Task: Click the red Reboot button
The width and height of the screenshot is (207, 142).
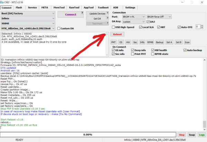Action: point(117,34)
